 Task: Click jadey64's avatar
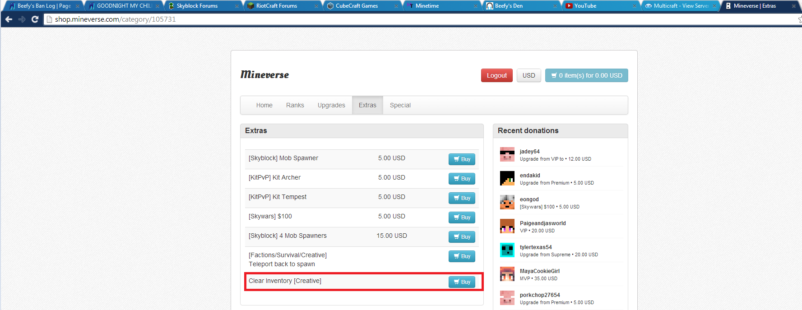coord(507,154)
